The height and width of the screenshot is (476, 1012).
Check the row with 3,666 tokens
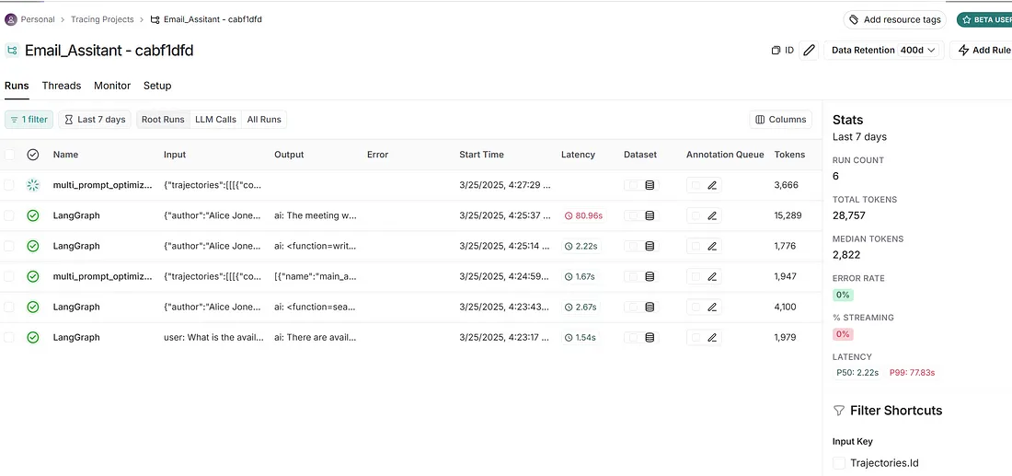click(x=9, y=185)
